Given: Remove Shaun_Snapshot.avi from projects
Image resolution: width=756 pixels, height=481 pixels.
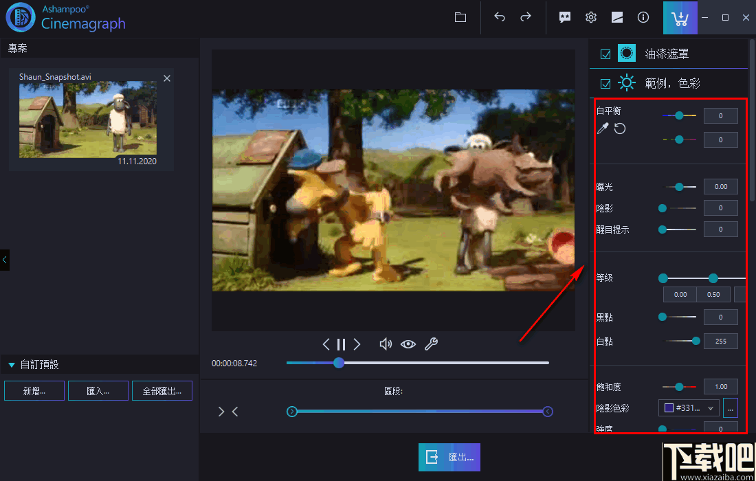Looking at the screenshot, I should pos(167,78).
